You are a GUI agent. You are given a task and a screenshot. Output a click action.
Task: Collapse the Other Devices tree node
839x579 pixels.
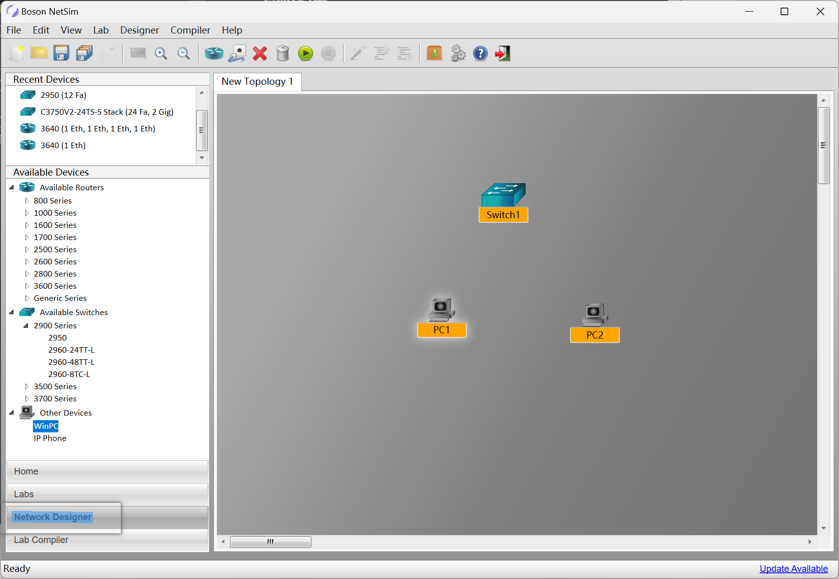[12, 413]
